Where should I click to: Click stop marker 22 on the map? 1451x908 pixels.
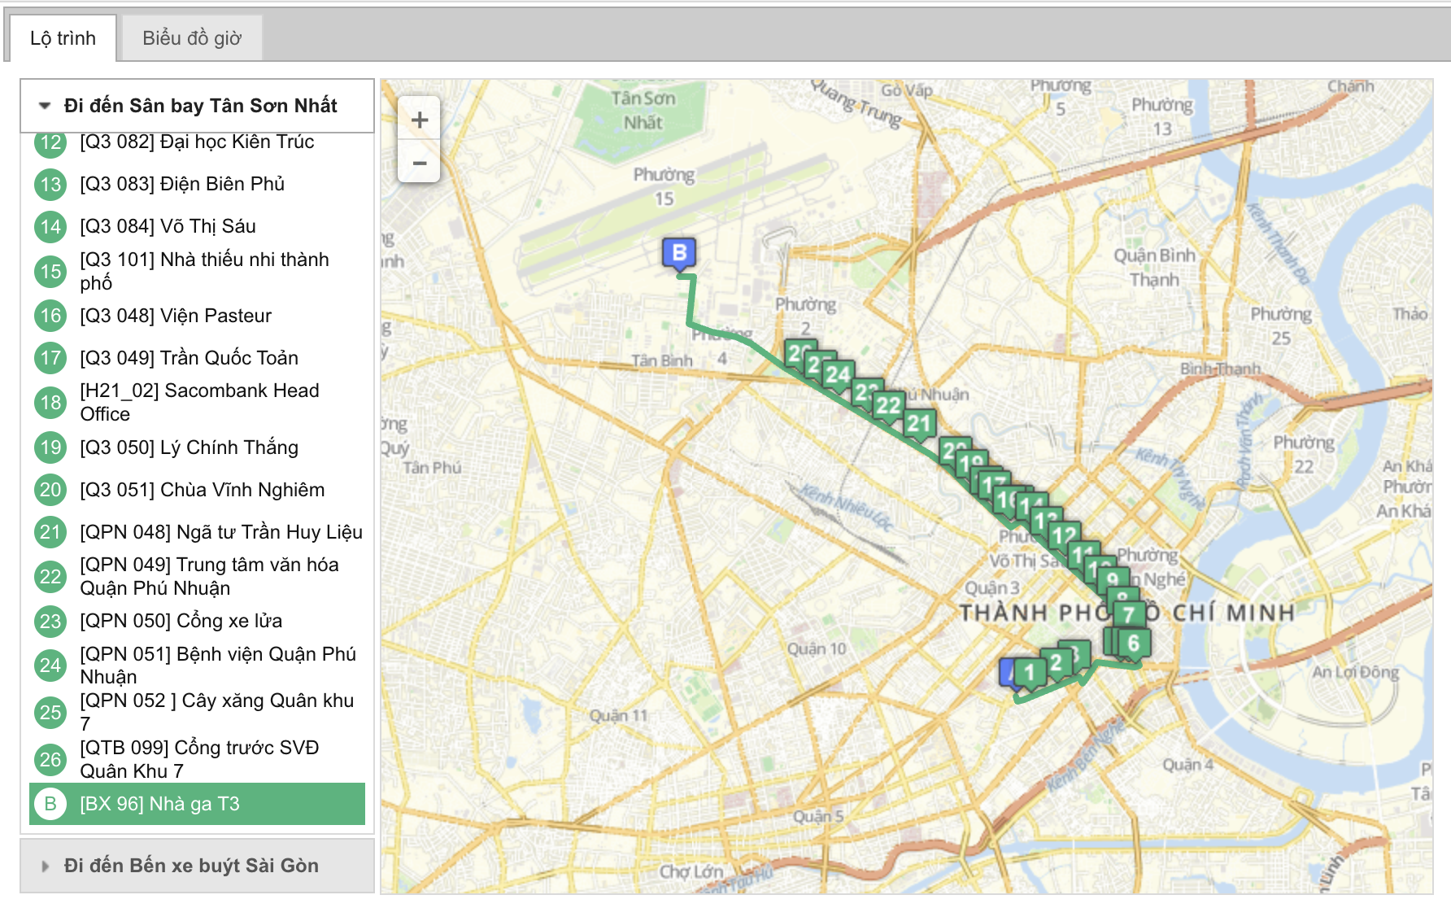click(x=888, y=407)
